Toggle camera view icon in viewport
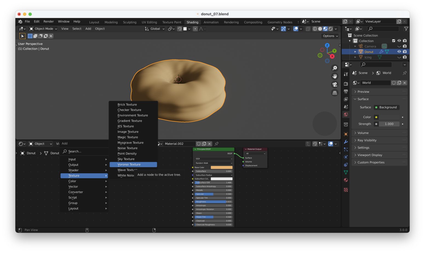Viewport: 425px width, 253px height. 335,85
